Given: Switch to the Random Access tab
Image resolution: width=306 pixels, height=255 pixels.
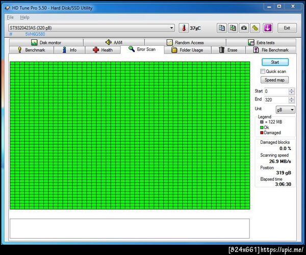Looking at the screenshot, I should 185,42.
